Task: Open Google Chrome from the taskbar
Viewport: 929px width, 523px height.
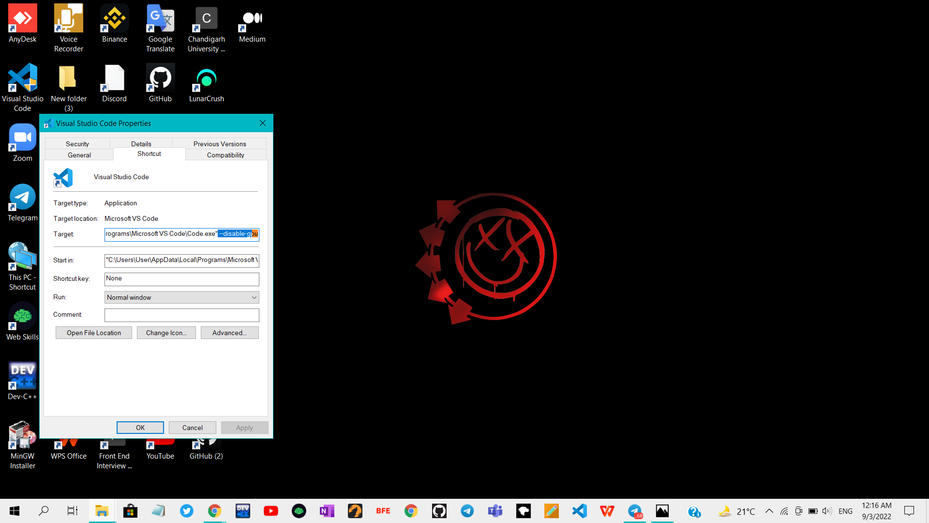Action: 214,511
